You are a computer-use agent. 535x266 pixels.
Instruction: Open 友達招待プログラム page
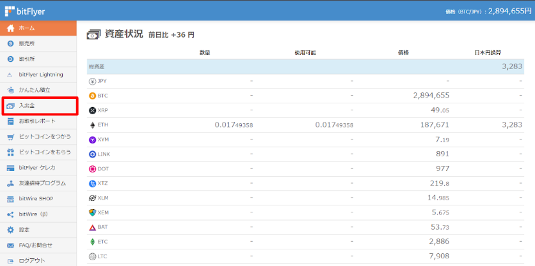coord(38,183)
